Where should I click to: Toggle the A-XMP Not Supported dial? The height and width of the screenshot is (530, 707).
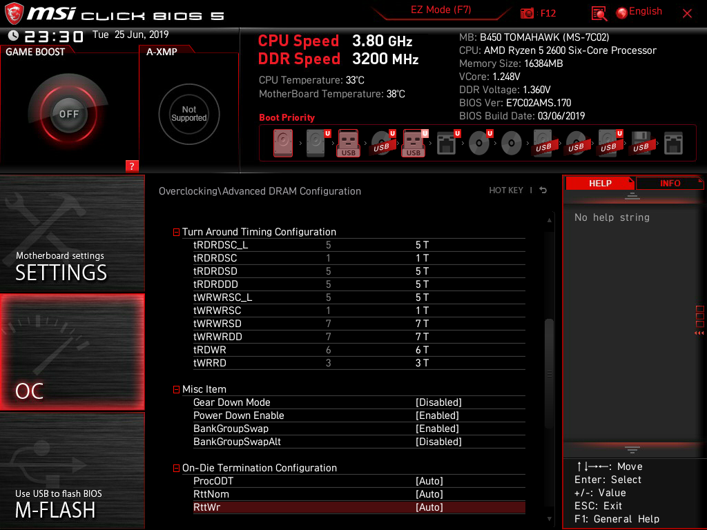coord(189,114)
